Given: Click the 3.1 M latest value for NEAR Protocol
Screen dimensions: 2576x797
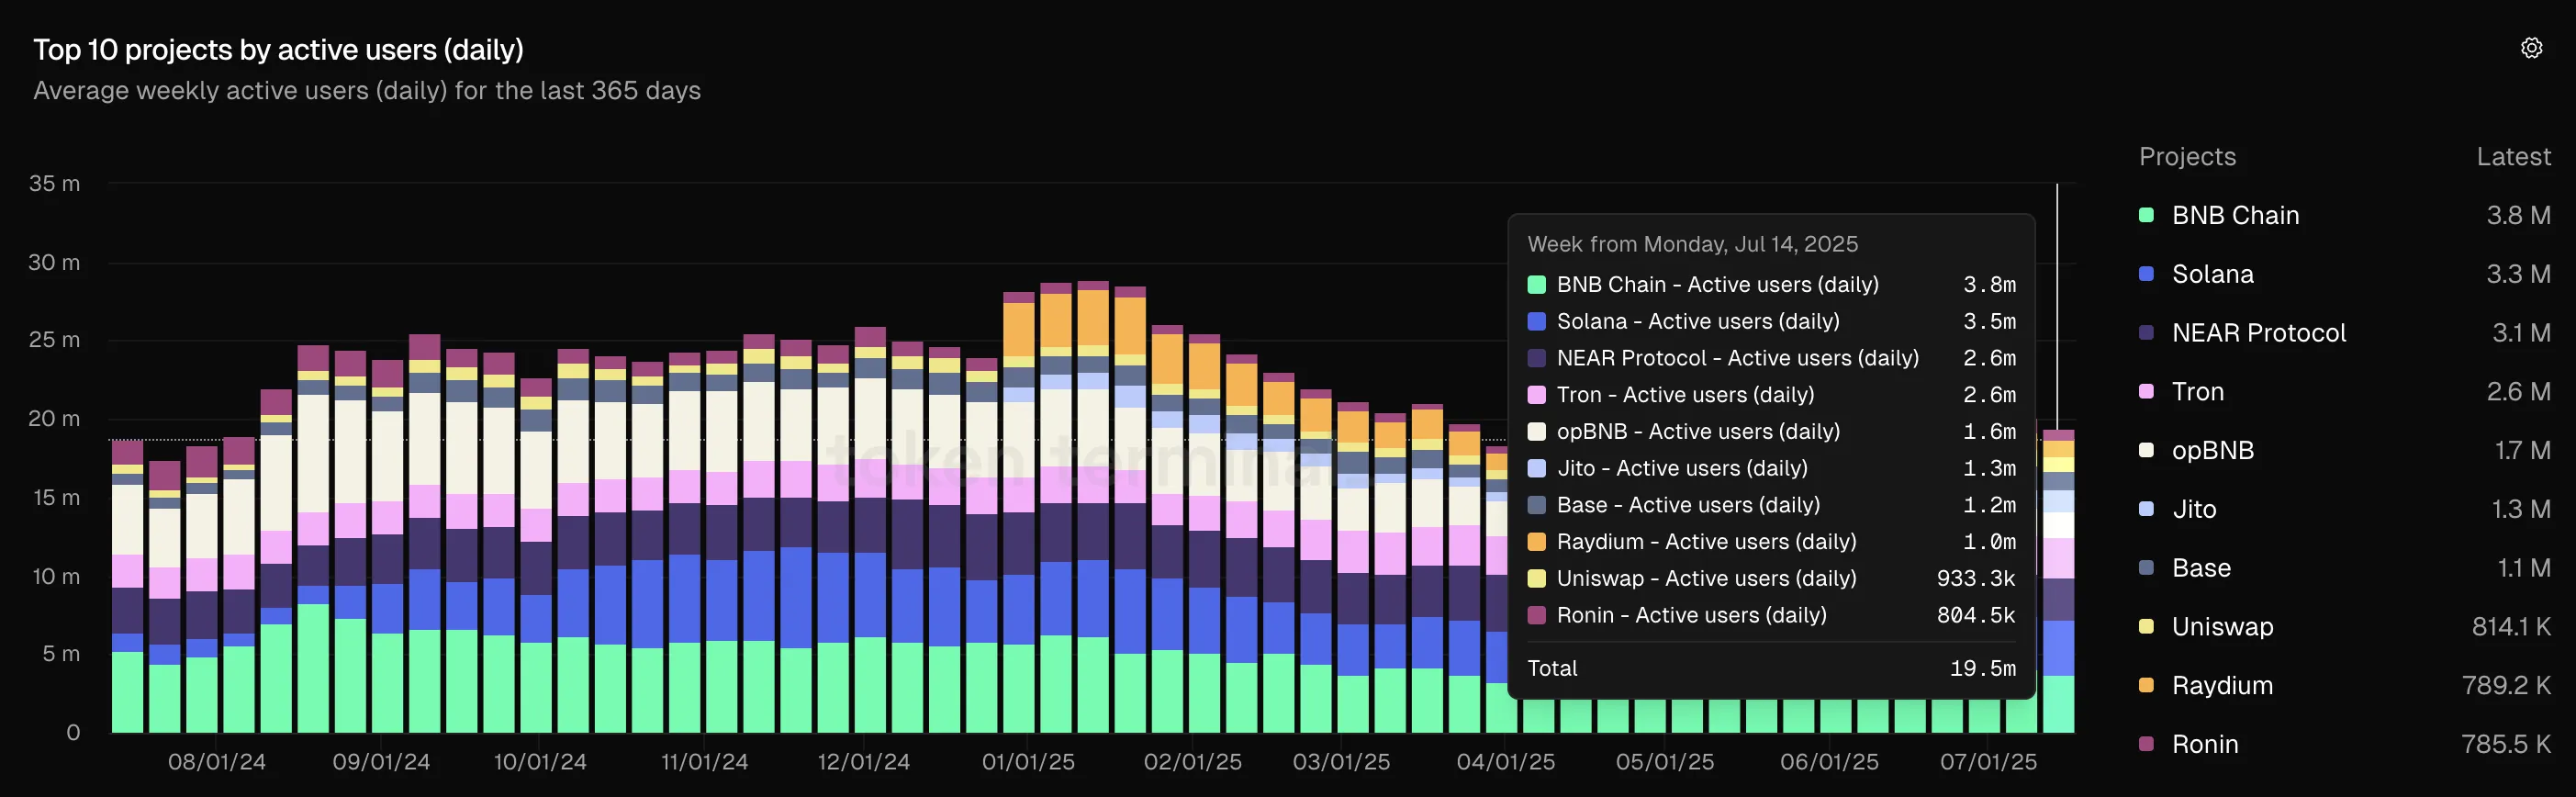Looking at the screenshot, I should [2521, 333].
